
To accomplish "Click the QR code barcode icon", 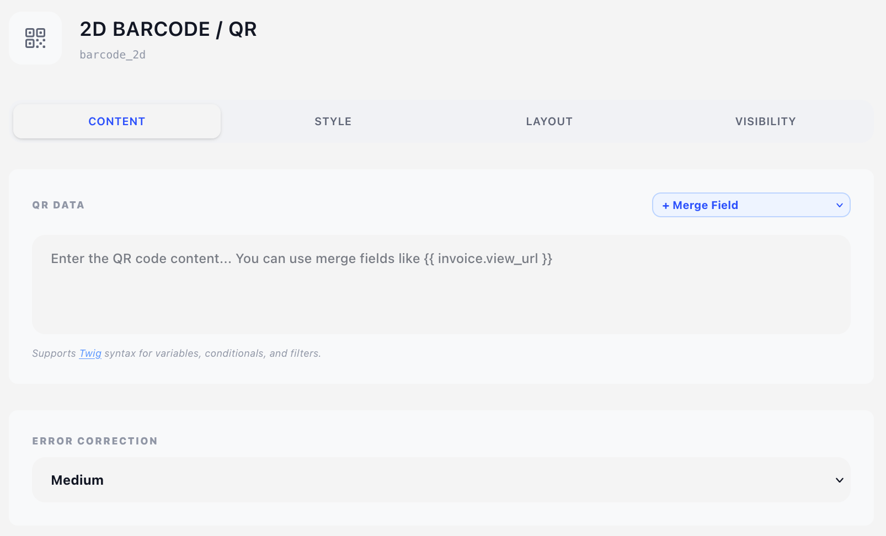I will pyautogui.click(x=35, y=38).
